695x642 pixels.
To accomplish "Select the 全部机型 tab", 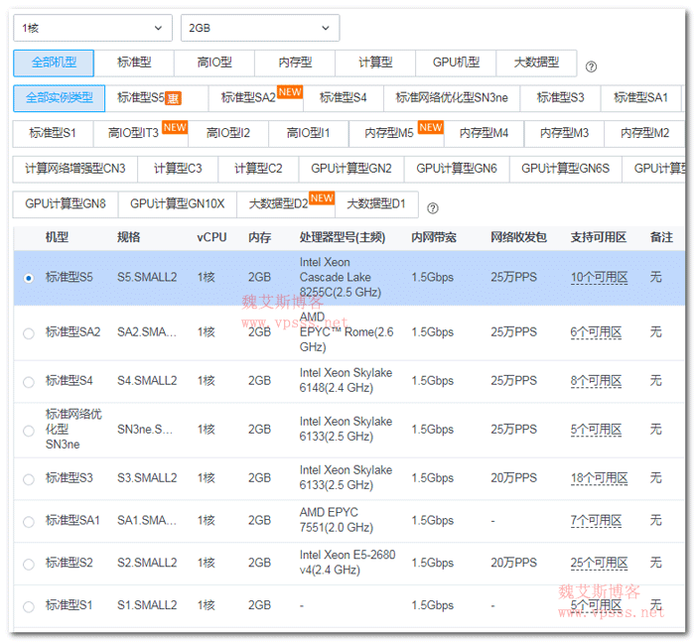I will pyautogui.click(x=53, y=63).
